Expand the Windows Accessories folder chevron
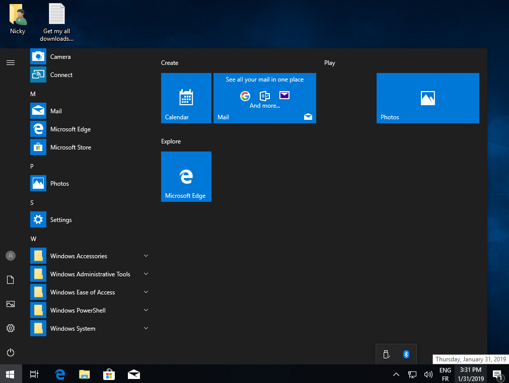 (146, 256)
